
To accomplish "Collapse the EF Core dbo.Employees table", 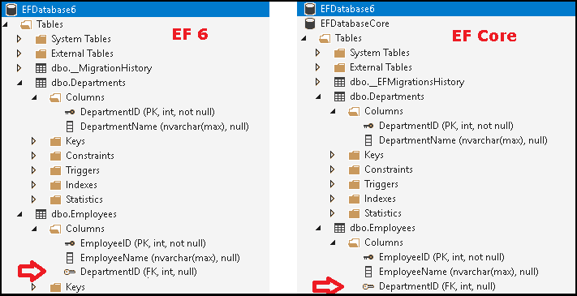I will [x=317, y=229].
